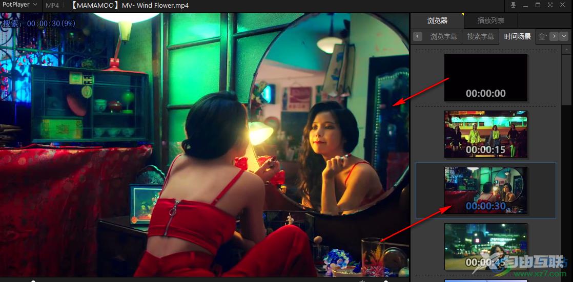Pin the player window on top

[513, 5]
